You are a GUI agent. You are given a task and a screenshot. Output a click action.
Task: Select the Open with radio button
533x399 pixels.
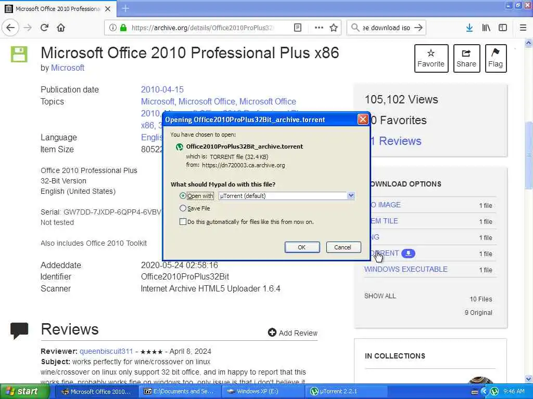click(183, 196)
